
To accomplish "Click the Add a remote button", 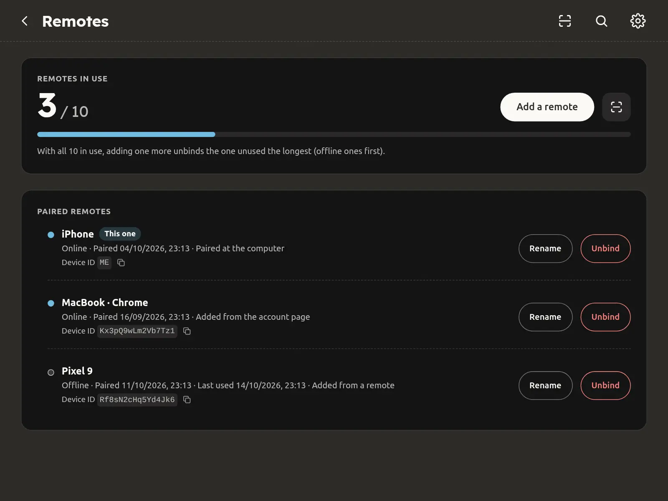I will [x=547, y=107].
